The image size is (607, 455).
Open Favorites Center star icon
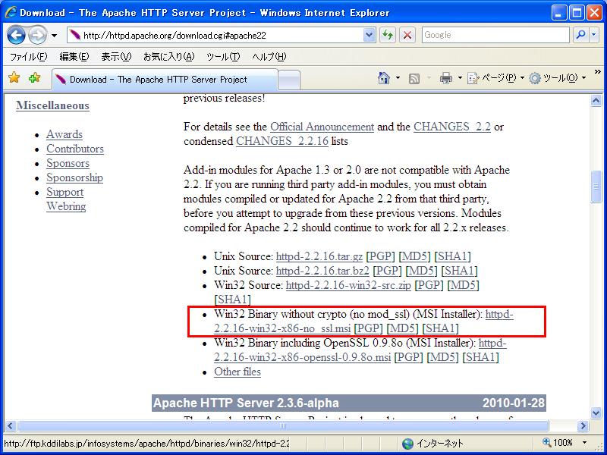coord(14,78)
